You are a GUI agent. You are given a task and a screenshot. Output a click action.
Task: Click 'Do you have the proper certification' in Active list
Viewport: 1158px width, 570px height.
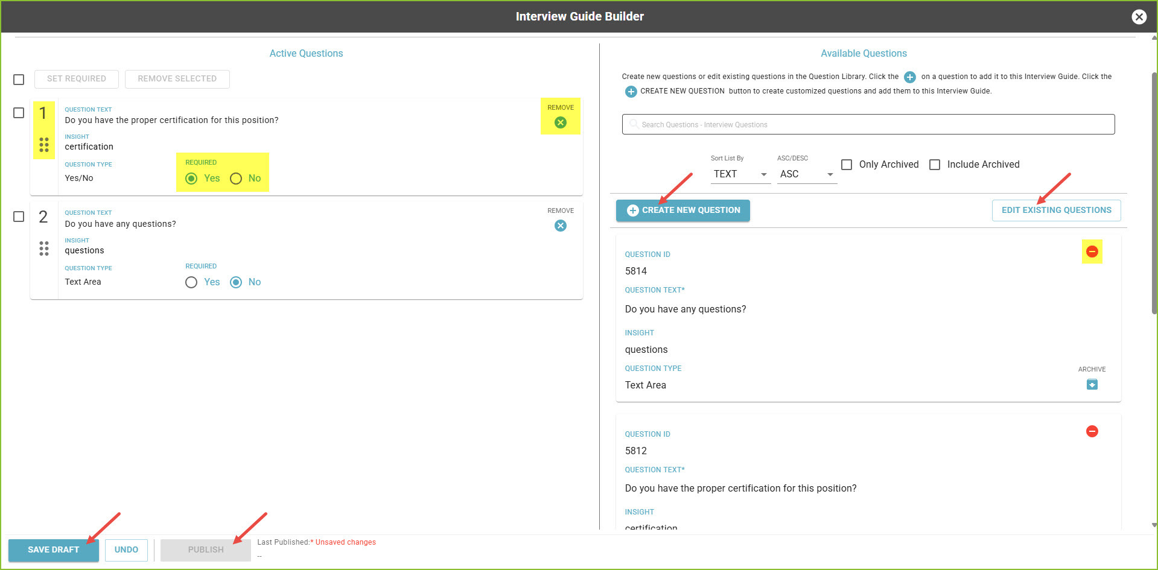[172, 121]
